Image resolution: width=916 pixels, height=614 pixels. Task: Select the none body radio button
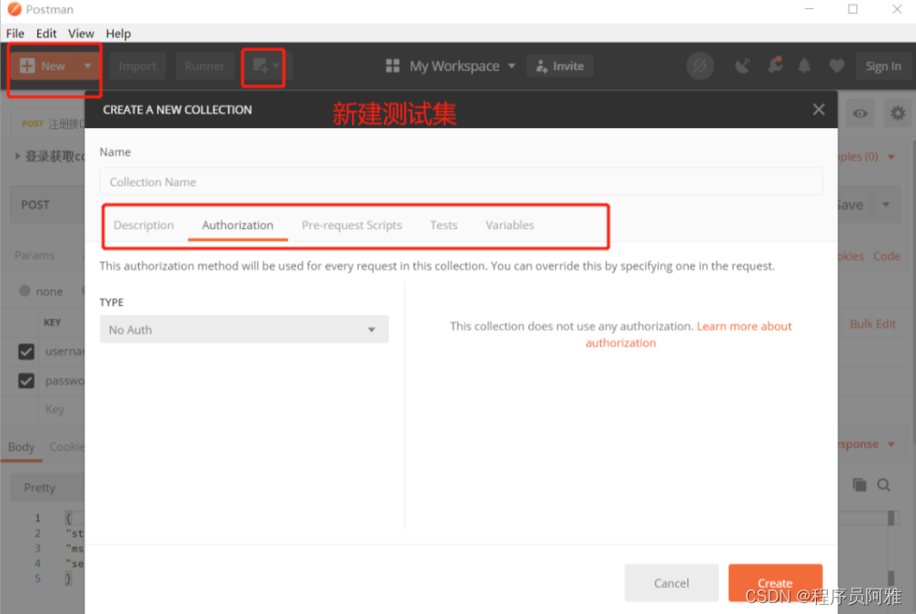pos(25,291)
